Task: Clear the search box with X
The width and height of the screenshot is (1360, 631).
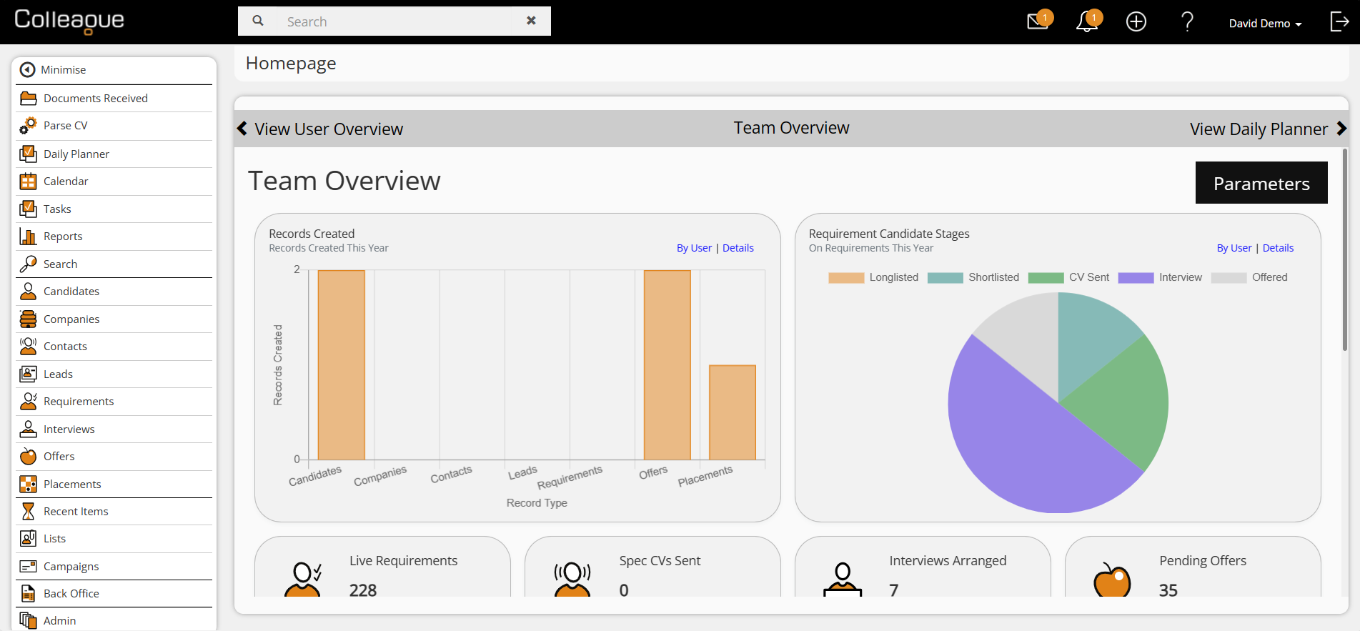Action: point(531,21)
